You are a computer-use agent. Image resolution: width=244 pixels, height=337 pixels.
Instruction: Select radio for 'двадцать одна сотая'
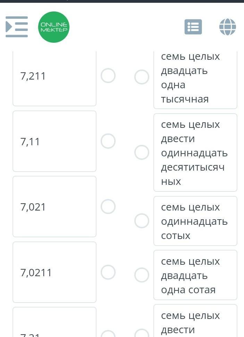point(142,275)
